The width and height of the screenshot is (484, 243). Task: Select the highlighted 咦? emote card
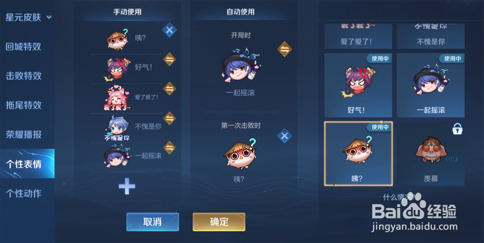[358, 154]
